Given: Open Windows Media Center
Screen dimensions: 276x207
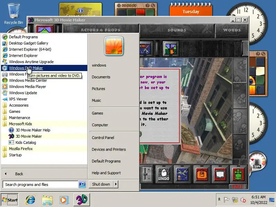Looking at the screenshot, I should [44, 80].
